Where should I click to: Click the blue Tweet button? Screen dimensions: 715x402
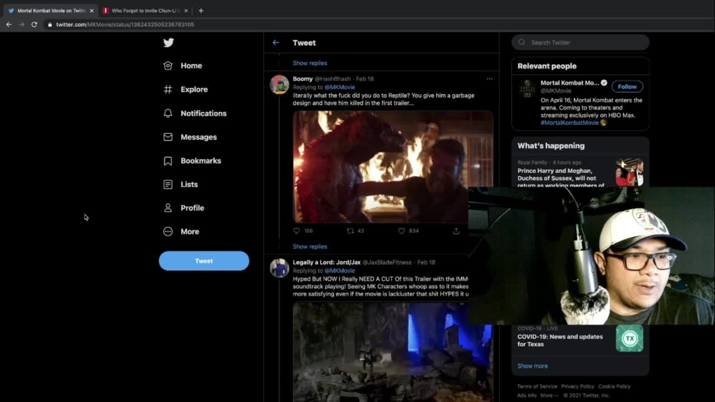tap(204, 261)
